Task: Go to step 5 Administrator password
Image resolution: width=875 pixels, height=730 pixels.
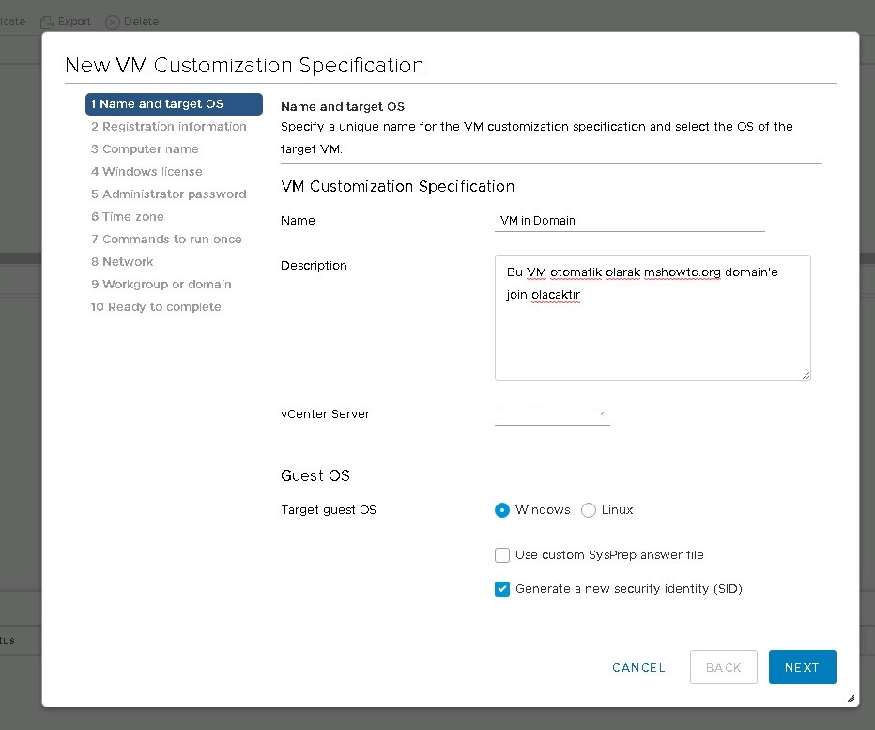Action: tap(169, 194)
